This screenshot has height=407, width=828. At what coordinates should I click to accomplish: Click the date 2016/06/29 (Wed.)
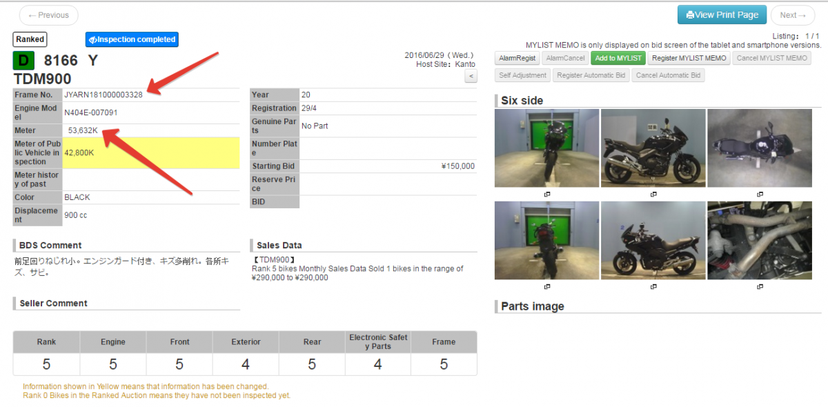pyautogui.click(x=440, y=55)
